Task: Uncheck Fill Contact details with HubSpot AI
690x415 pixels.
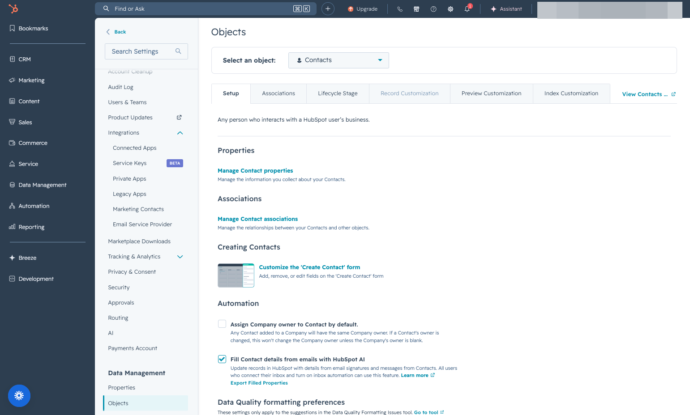Action: click(x=222, y=359)
